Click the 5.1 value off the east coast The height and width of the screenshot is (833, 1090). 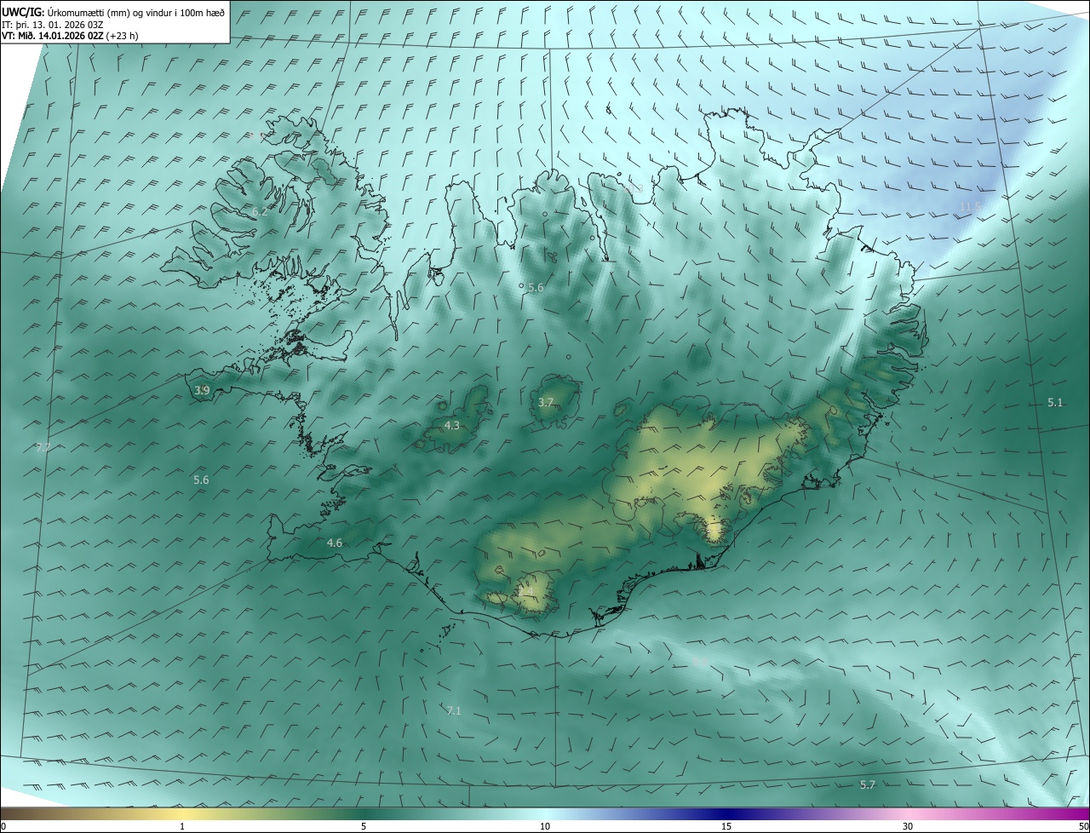coord(1055,402)
